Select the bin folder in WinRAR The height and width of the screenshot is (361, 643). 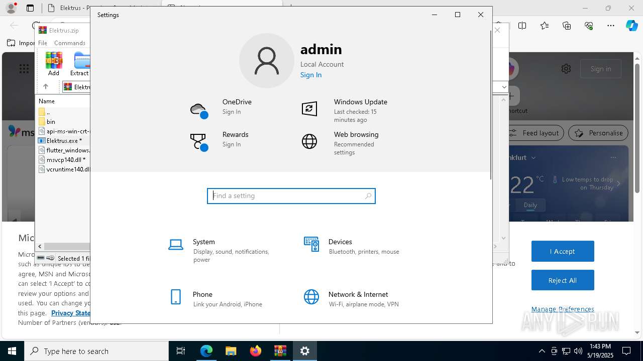click(51, 121)
